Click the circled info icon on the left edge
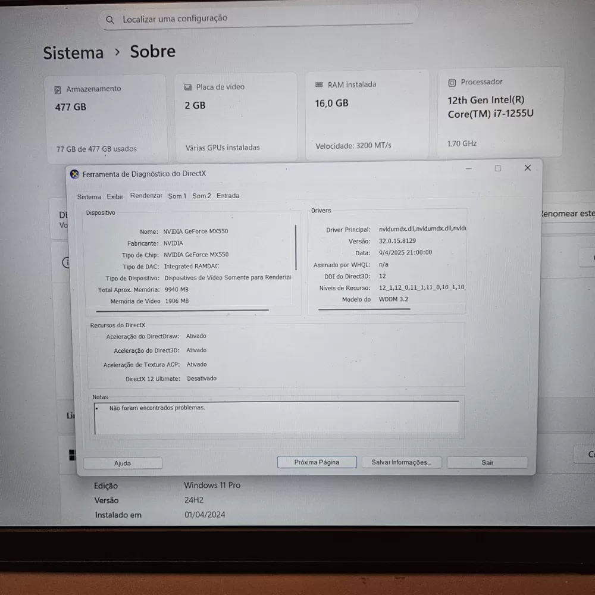595x595 pixels. tap(65, 262)
